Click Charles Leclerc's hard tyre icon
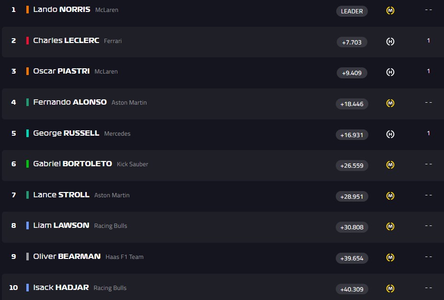The width and height of the screenshot is (444, 300). [390, 42]
